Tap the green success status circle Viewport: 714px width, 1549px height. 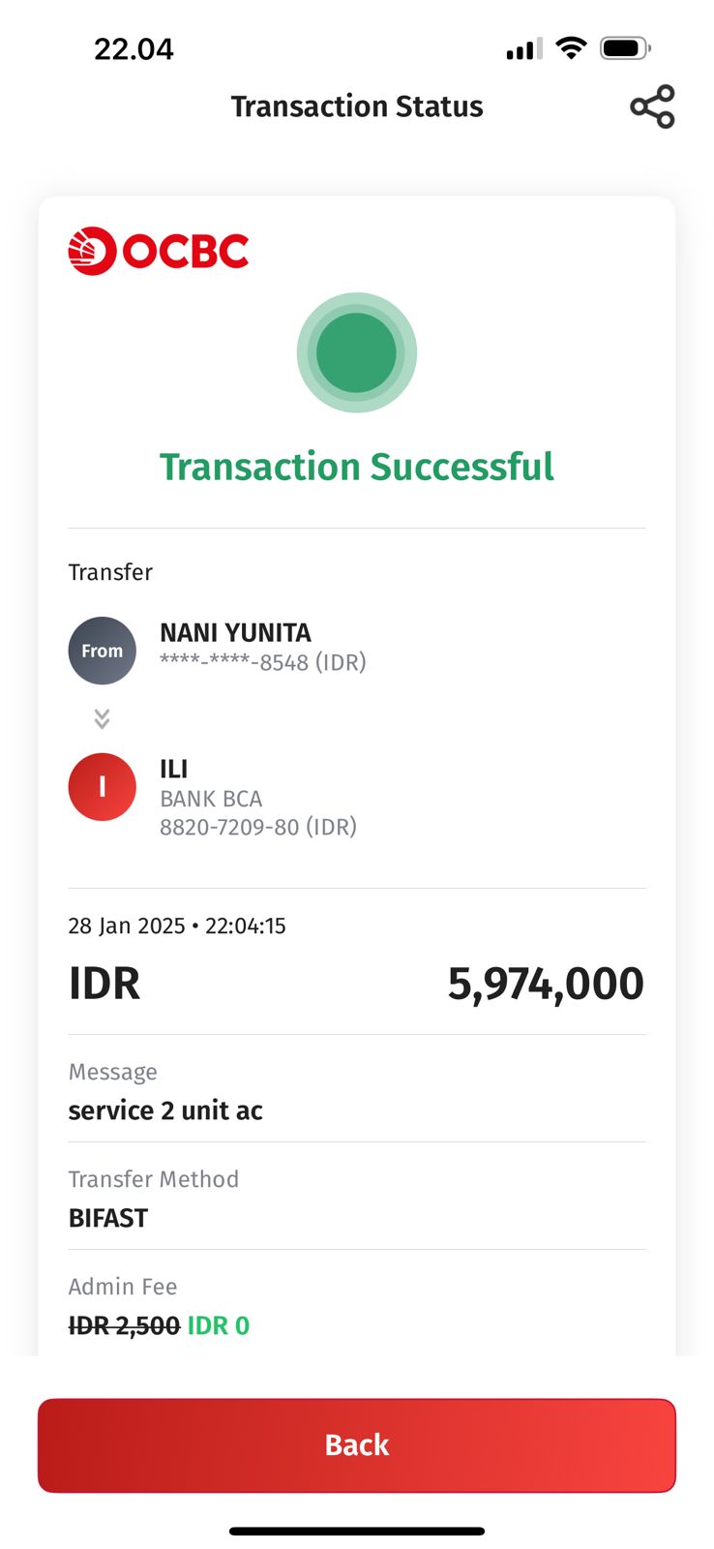(356, 352)
